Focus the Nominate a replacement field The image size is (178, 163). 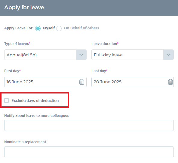tap(89, 152)
